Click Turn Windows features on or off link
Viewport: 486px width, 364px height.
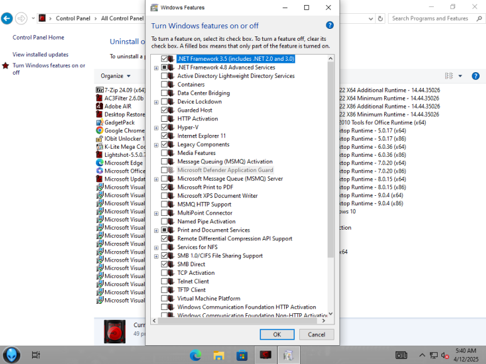[x=48, y=69]
